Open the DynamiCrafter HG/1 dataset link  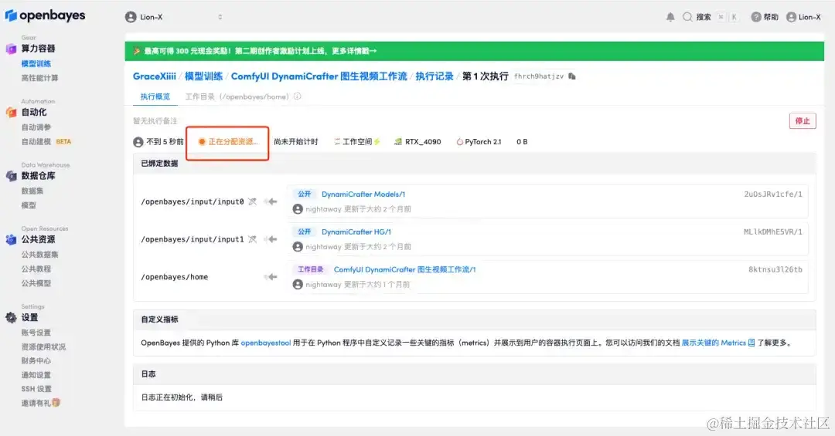[356, 232]
